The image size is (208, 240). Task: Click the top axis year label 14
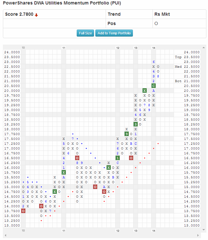tap(154, 48)
